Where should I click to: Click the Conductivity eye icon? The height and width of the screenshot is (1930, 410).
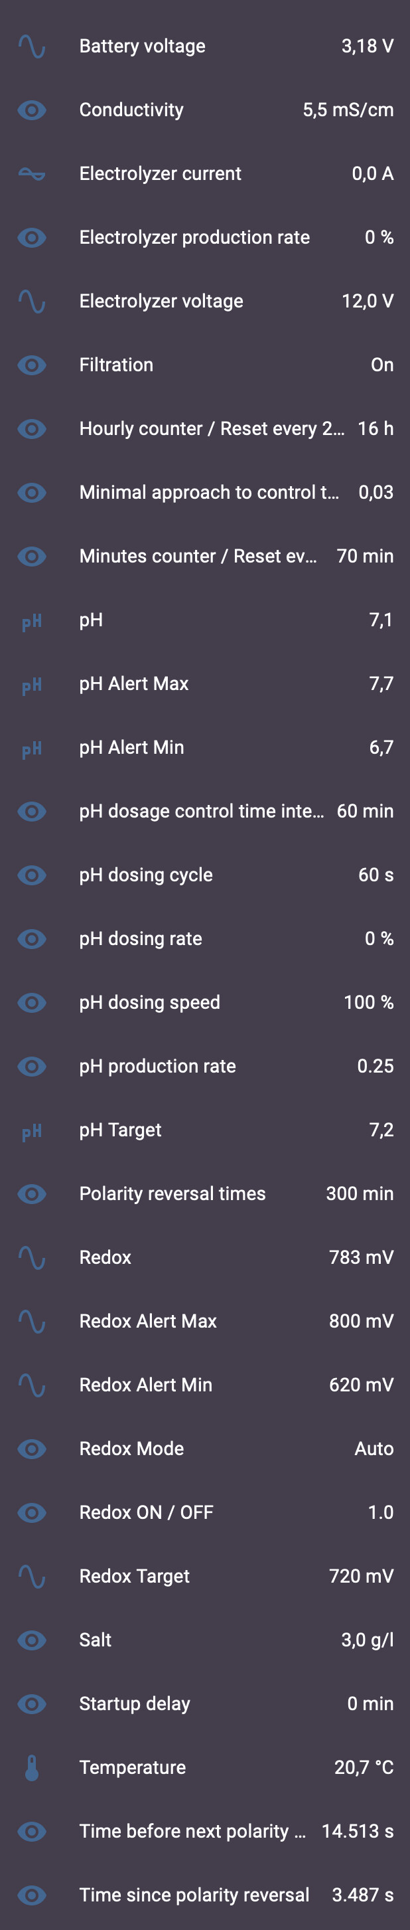click(x=31, y=110)
